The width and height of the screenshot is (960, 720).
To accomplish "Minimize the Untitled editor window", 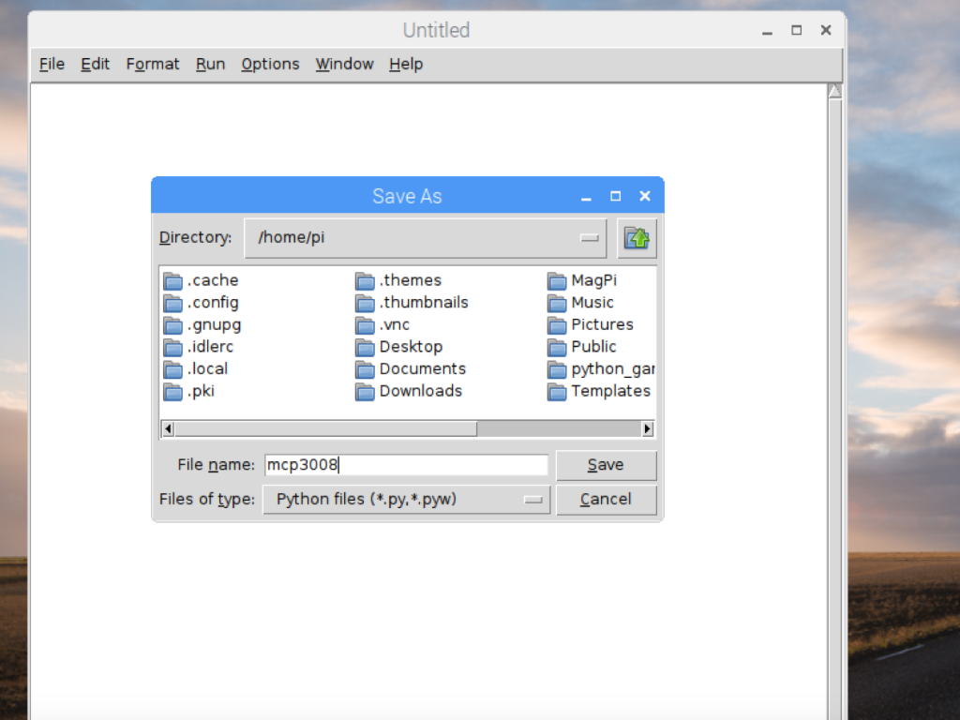I will 767,31.
